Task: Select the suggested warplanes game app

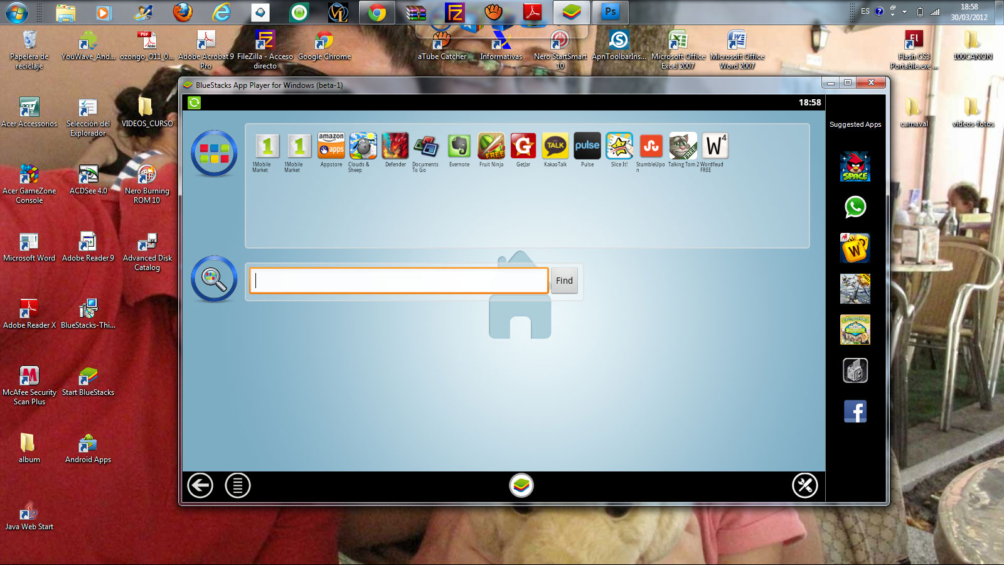Action: (x=855, y=289)
